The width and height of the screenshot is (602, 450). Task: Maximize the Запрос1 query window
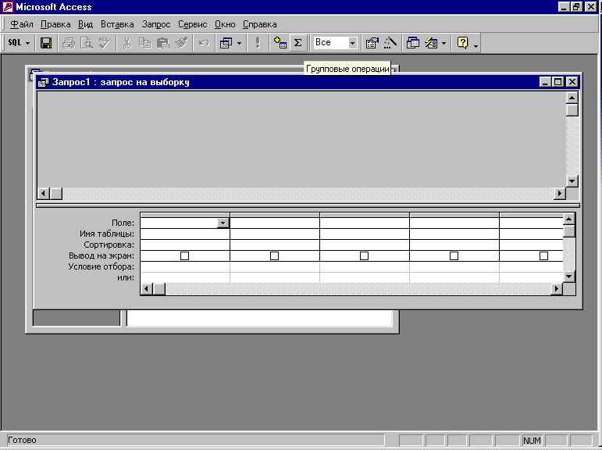557,82
